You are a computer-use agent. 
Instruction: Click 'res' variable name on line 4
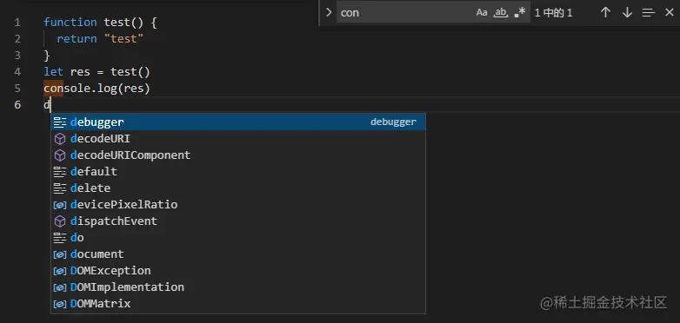(x=80, y=71)
